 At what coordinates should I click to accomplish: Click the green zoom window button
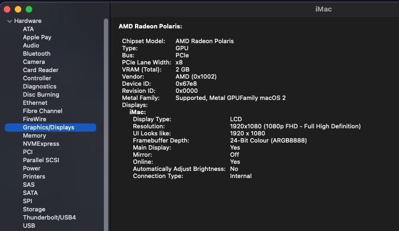pyautogui.click(x=29, y=9)
